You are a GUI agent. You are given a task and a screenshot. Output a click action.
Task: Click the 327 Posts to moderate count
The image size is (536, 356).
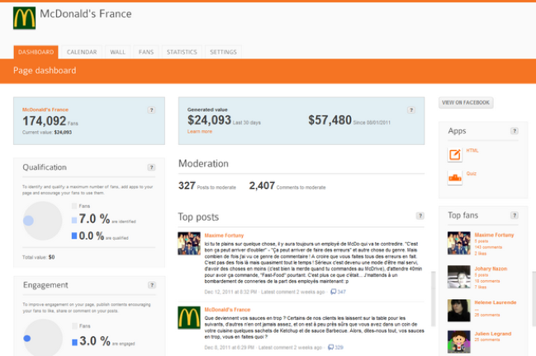coord(207,186)
